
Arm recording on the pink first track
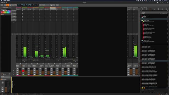[17, 71]
